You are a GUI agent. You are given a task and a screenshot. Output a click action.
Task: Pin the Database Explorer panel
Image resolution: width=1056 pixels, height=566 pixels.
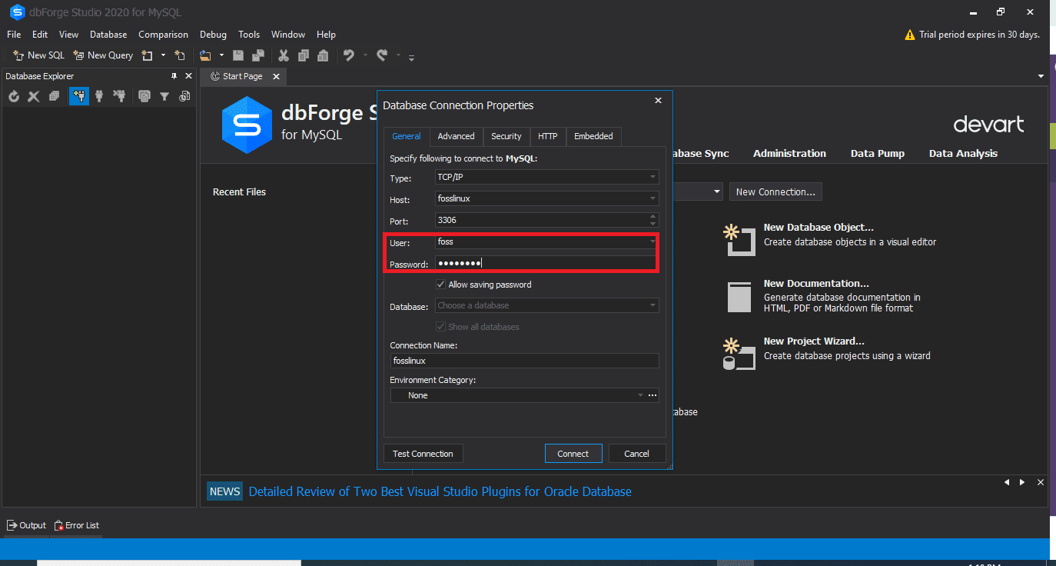(x=174, y=75)
